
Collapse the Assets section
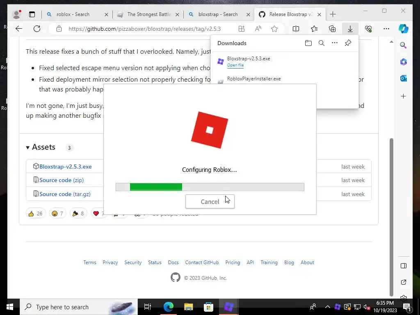pyautogui.click(x=41, y=147)
